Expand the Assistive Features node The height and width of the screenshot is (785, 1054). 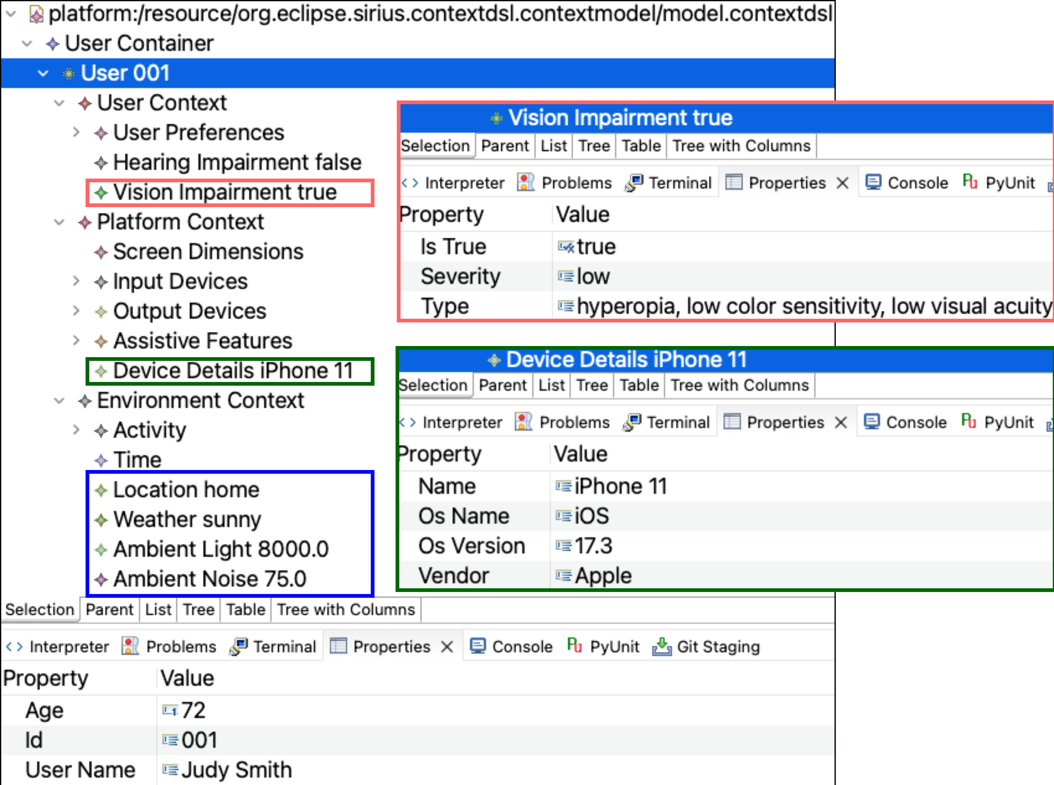pos(76,341)
